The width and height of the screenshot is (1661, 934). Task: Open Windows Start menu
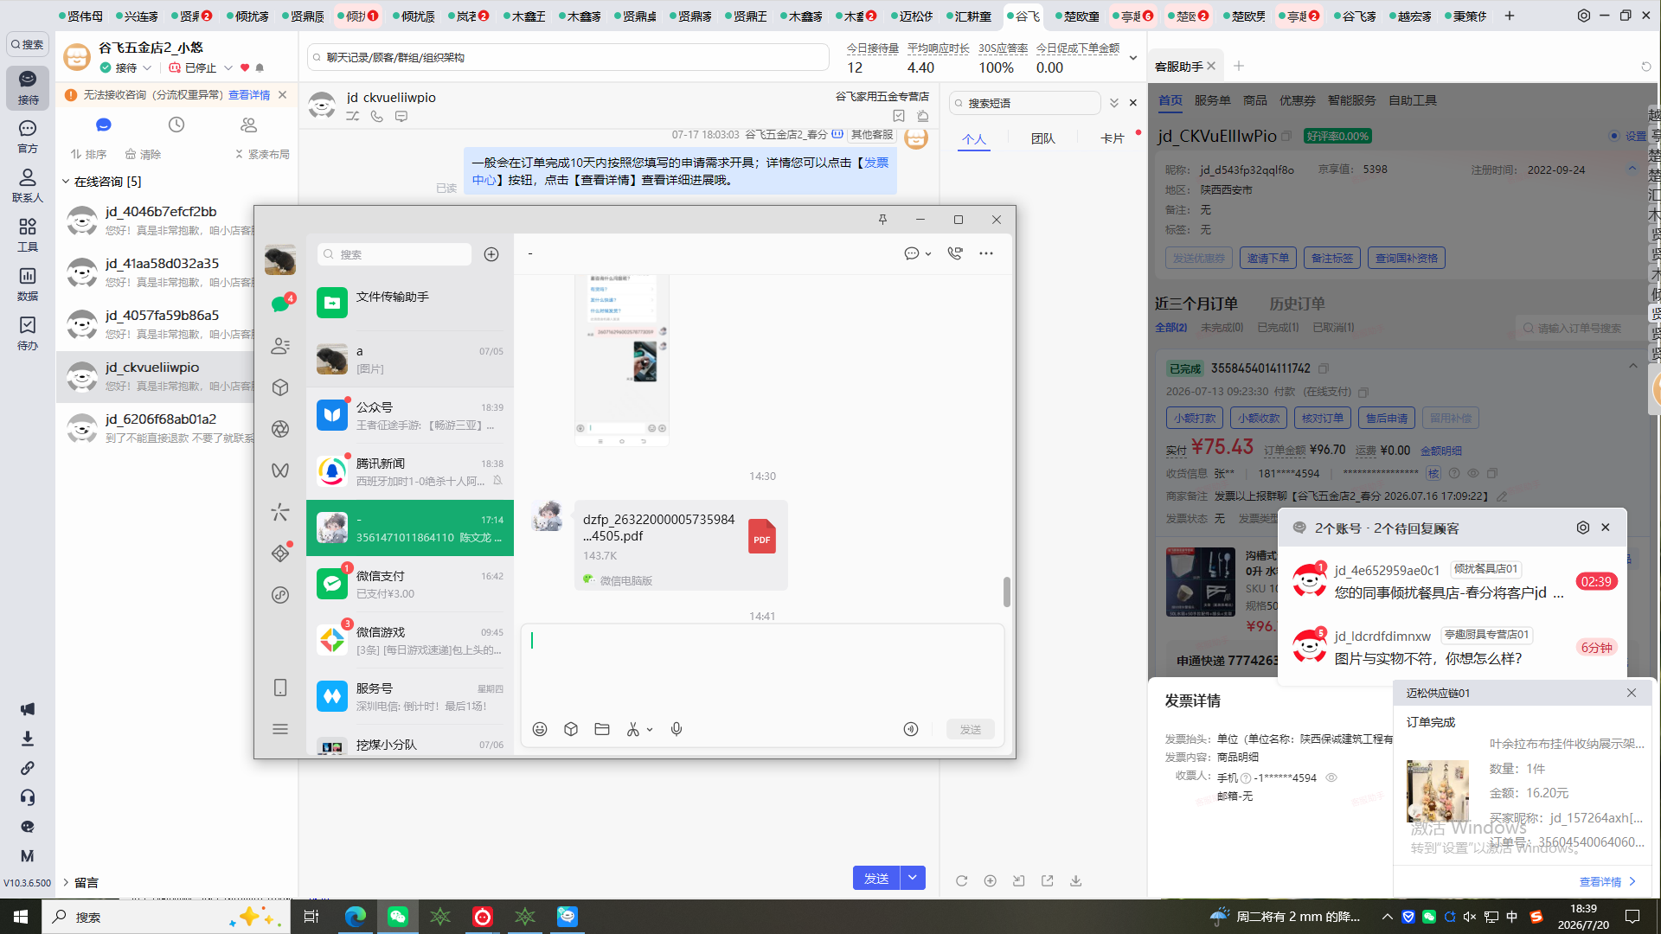point(21,917)
